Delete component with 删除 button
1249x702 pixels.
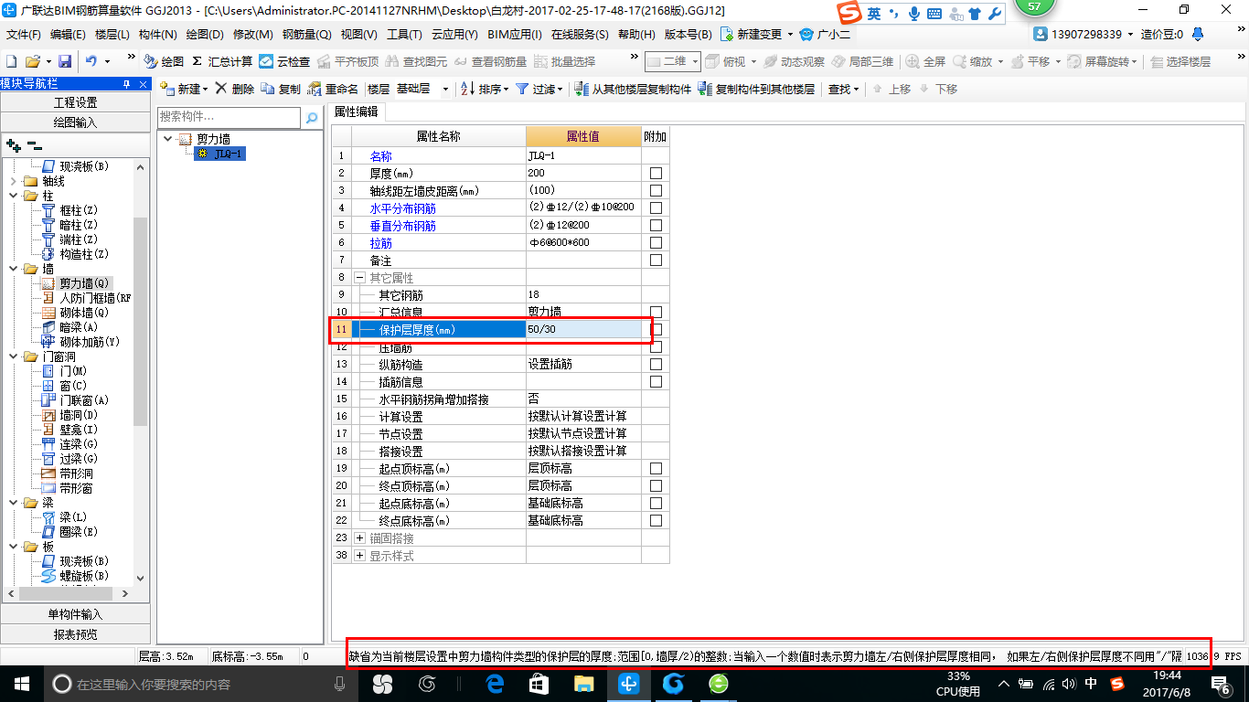234,89
